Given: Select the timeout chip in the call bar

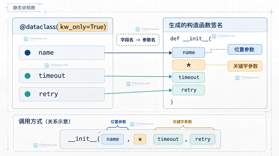Looking at the screenshot, I should (x=168, y=139).
